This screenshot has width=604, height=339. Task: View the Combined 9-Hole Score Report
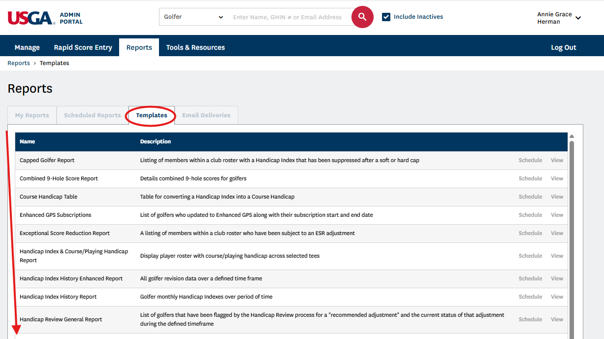pyautogui.click(x=557, y=178)
